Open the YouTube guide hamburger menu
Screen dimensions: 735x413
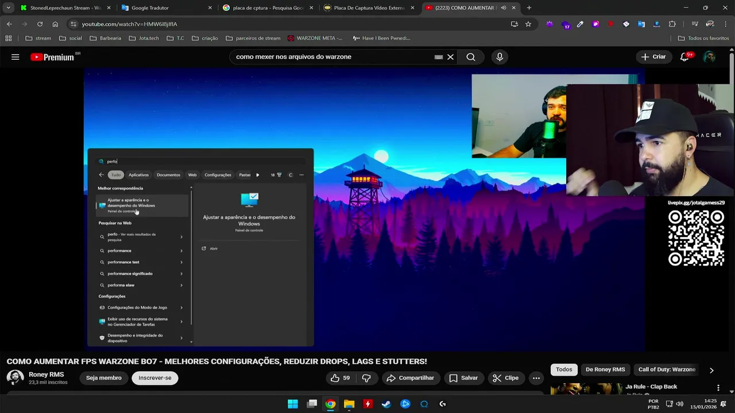click(x=16, y=57)
